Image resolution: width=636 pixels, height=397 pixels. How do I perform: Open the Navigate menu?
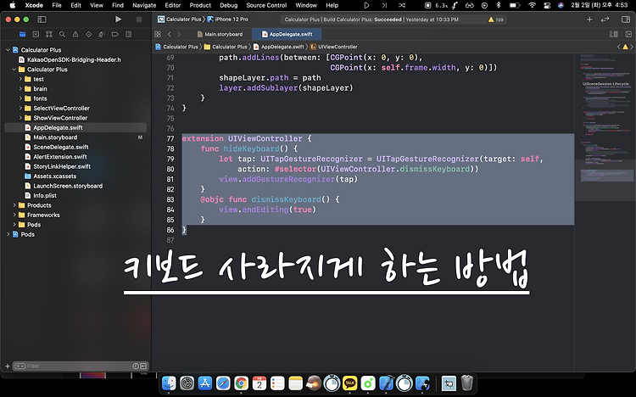point(144,5)
